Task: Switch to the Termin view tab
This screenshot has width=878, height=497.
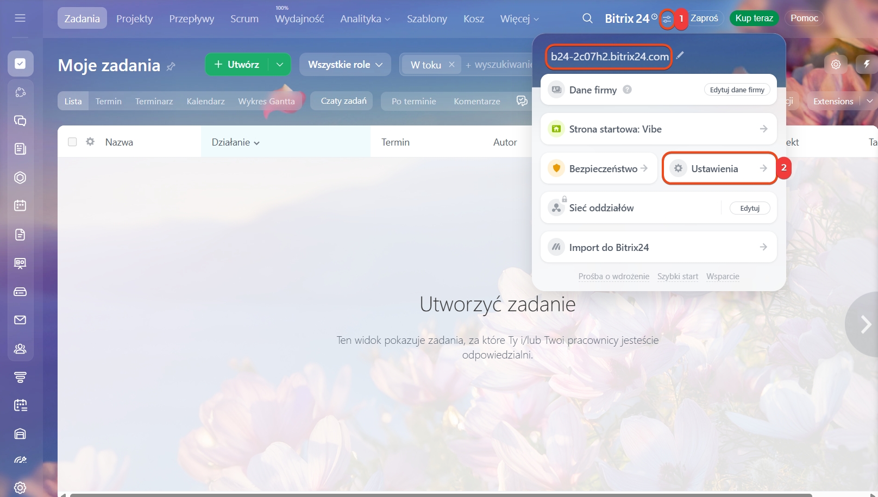Action: [109, 101]
